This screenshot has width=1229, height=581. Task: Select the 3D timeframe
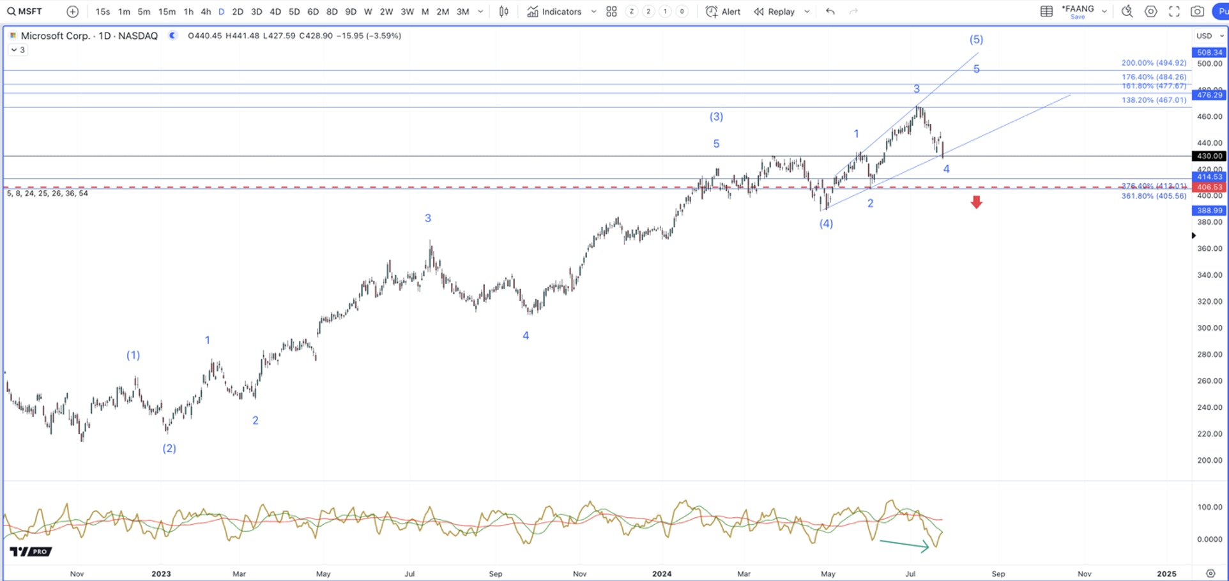(x=257, y=11)
